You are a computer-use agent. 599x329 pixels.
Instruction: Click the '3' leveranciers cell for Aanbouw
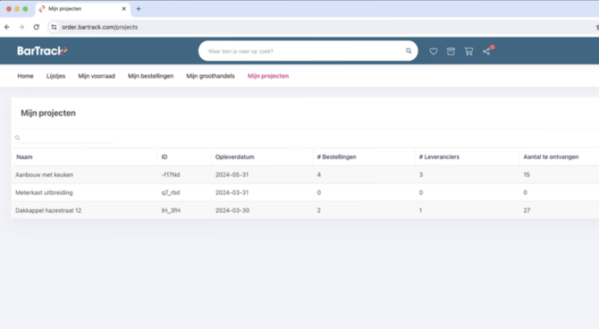click(421, 174)
